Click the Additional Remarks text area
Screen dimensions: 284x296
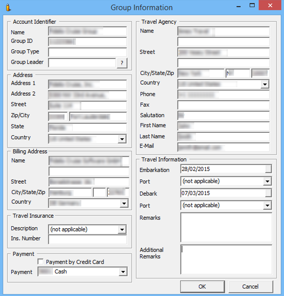click(227, 260)
